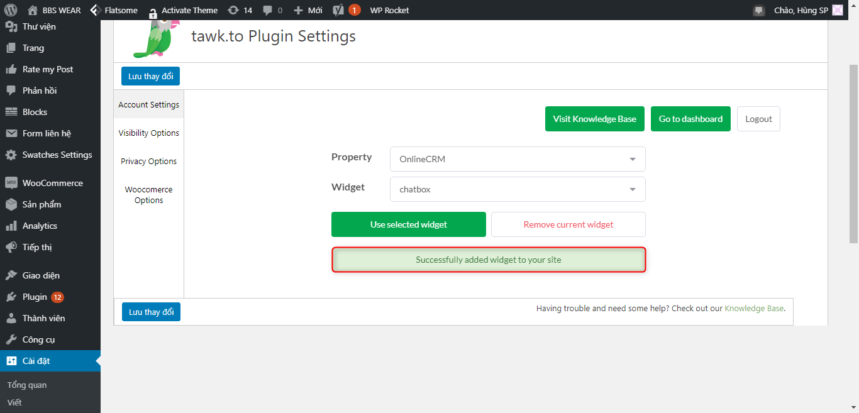Click the WordPress logo in admin bar
Screen dimensions: 859x413
click(10, 10)
